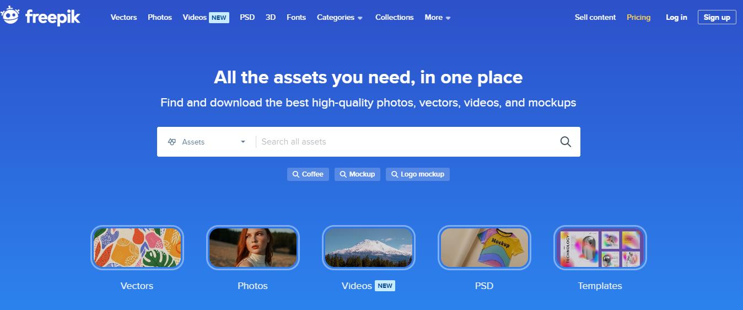Open the Pricing link
Viewport: 743px width, 310px height.
point(639,17)
